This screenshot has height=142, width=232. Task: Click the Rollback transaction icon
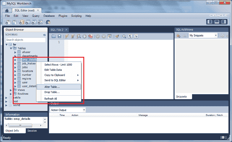pyautogui.click(x=104, y=36)
